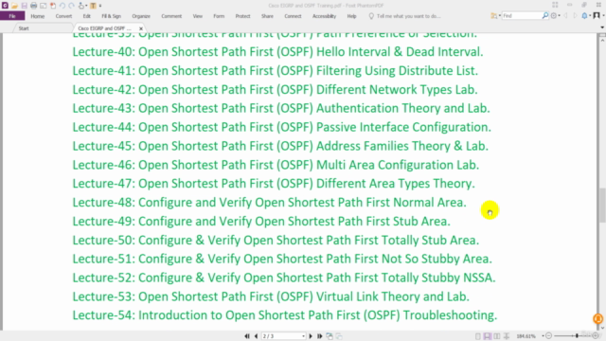Image resolution: width=606 pixels, height=341 pixels.
Task: Switch to the Home ribbon tab
Action: 38,16
